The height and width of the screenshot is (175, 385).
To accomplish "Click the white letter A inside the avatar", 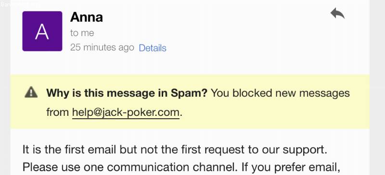I will pyautogui.click(x=42, y=32).
